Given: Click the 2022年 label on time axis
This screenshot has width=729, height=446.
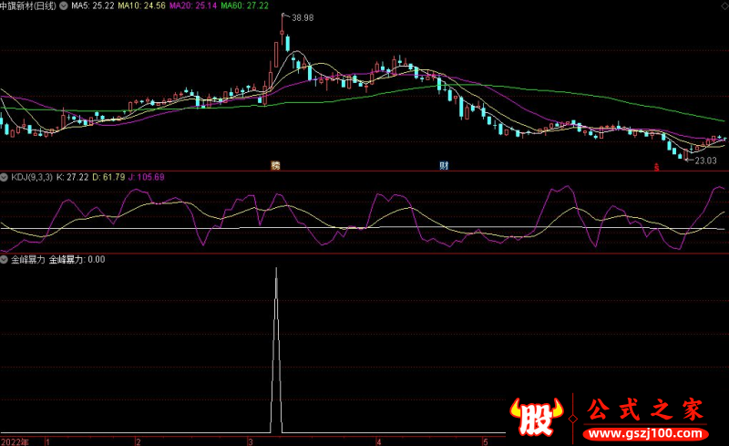Looking at the screenshot, I should tap(15, 441).
